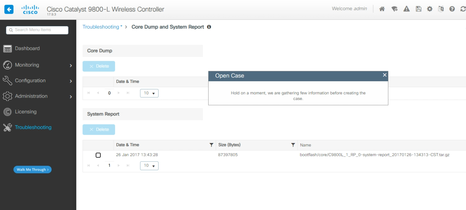Click the Core Dump section heading
Image resolution: width=466 pixels, height=210 pixels.
pyautogui.click(x=99, y=51)
